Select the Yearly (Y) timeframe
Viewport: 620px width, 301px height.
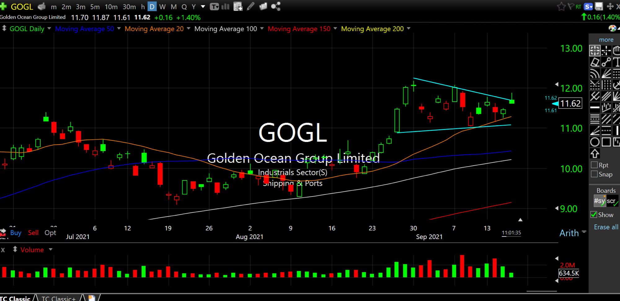pyautogui.click(x=194, y=7)
